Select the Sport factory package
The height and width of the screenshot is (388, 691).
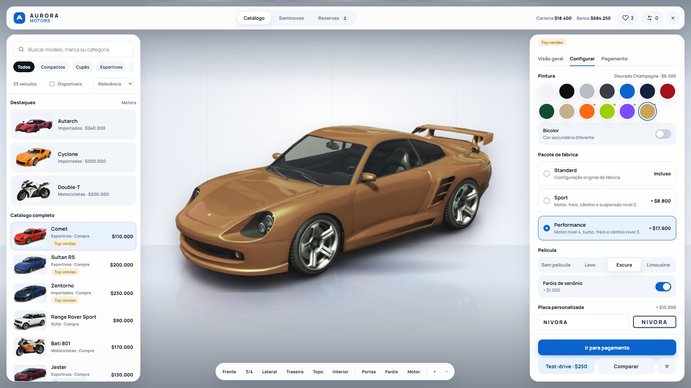tap(607, 201)
